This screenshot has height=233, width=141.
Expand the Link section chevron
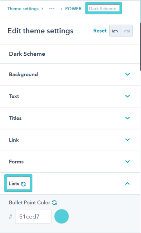tap(128, 140)
